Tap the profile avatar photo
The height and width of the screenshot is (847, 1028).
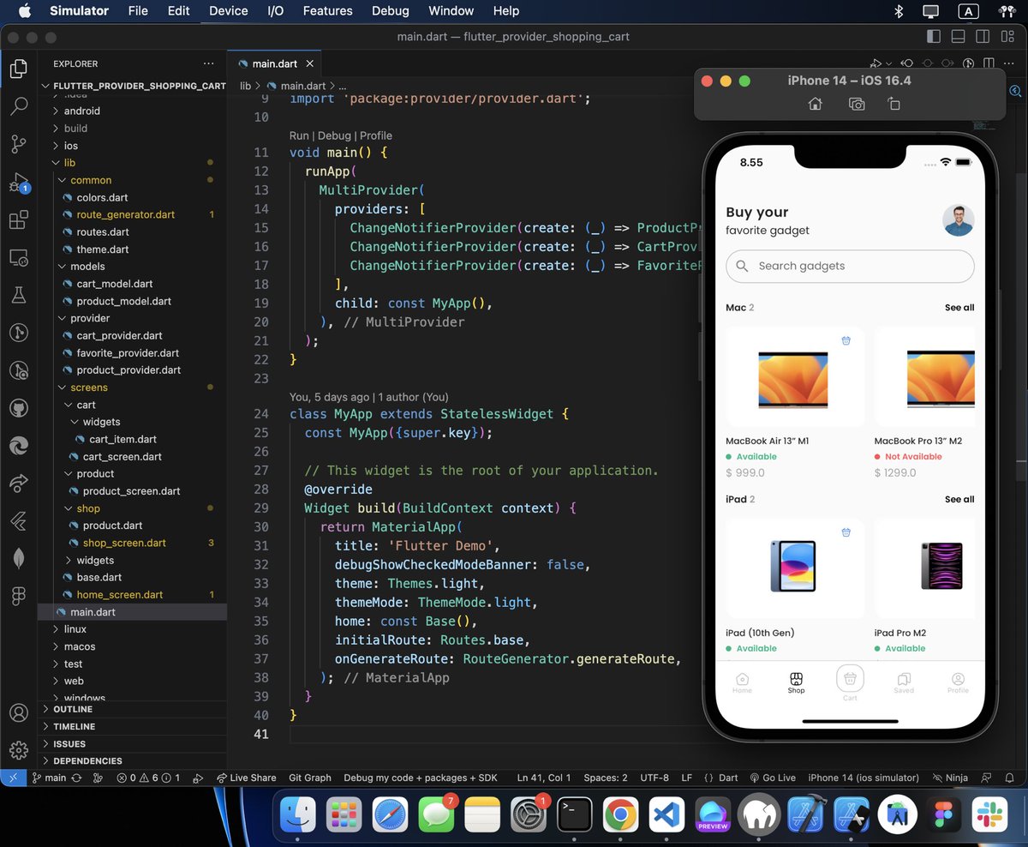(958, 220)
